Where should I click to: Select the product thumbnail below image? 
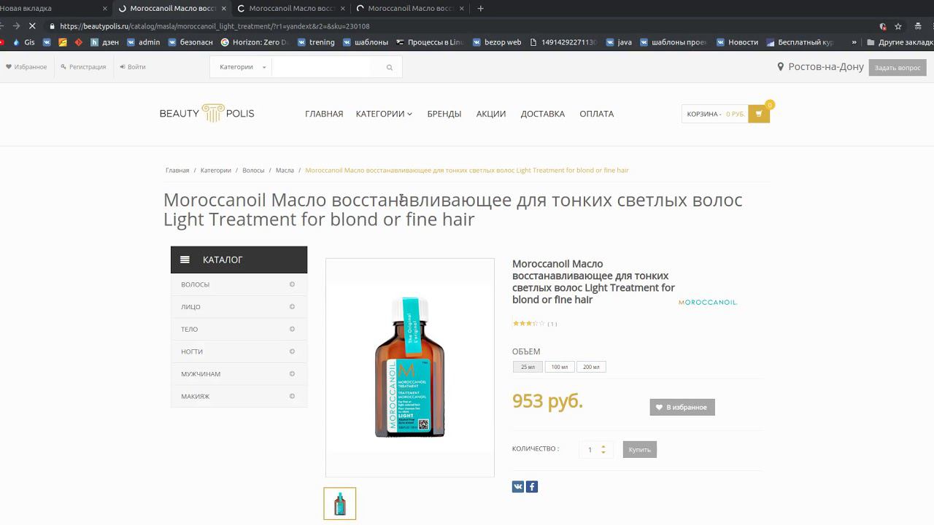pos(340,503)
